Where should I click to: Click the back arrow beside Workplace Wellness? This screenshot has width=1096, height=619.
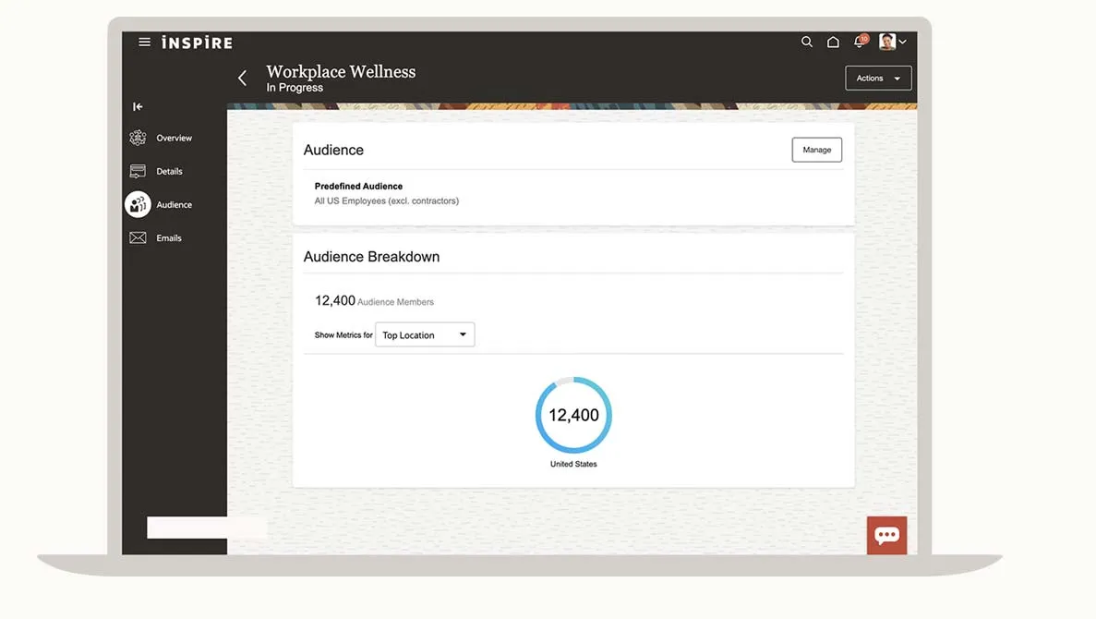(x=243, y=78)
